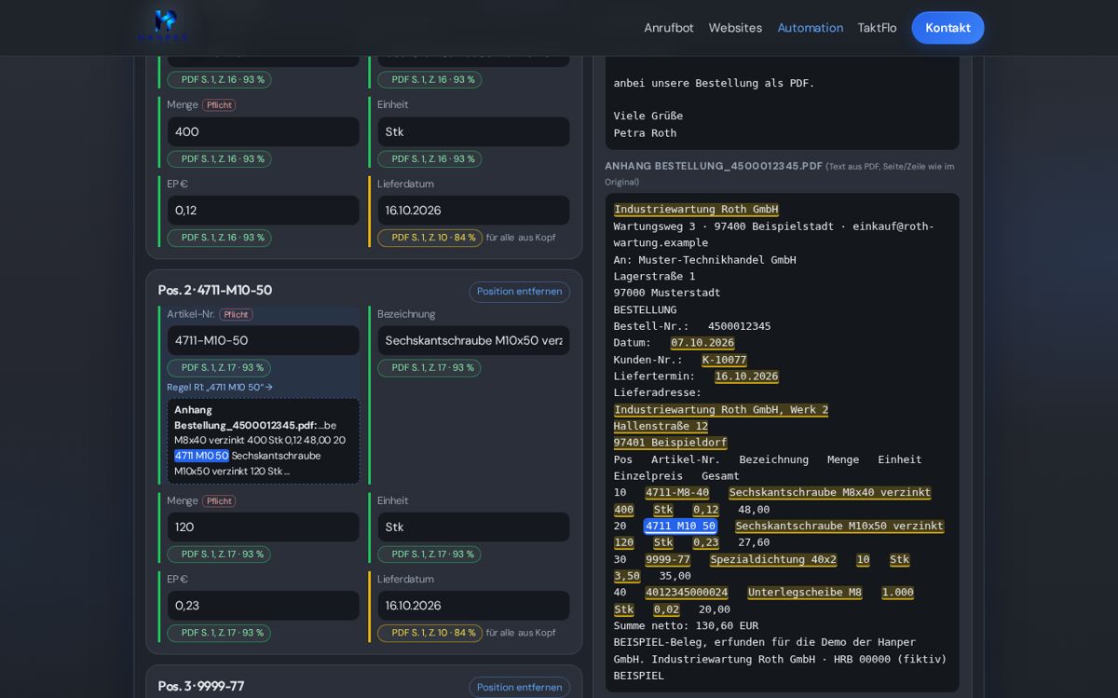Click the Lieferdatum field above Pos. 2 header

click(x=473, y=211)
